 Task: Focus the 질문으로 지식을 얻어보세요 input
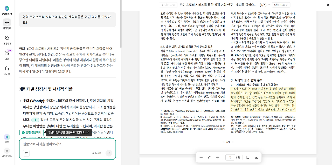[67, 144]
